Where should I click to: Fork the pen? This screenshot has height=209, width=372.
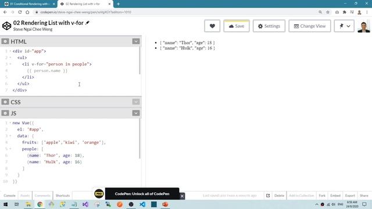pos(322,196)
